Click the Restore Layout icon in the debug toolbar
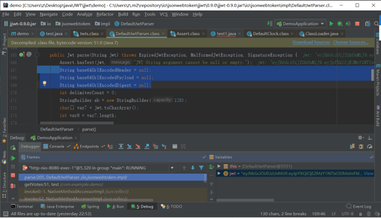381x218 pixels. tap(352, 146)
